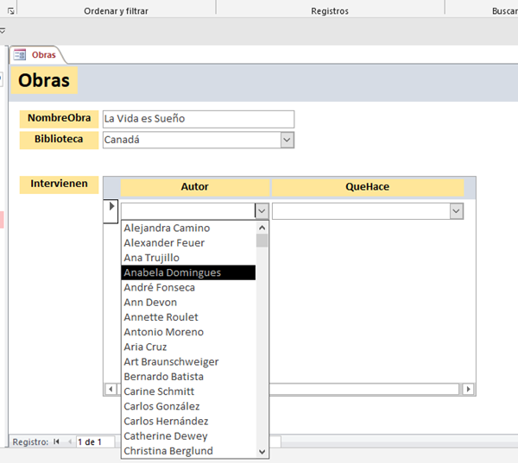
Task: Click the NombreObra text field
Action: (x=198, y=119)
